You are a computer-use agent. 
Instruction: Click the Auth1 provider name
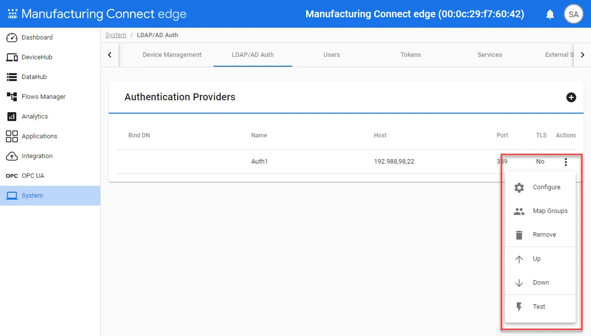(259, 162)
